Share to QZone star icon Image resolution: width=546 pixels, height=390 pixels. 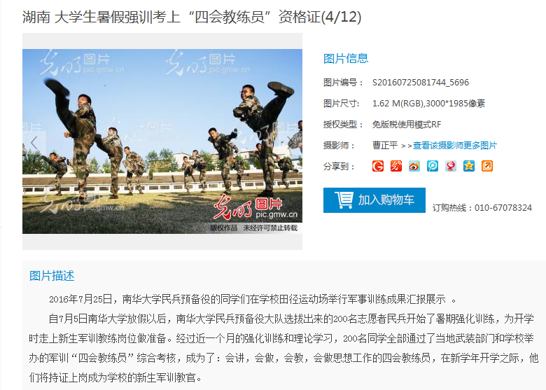[469, 166]
